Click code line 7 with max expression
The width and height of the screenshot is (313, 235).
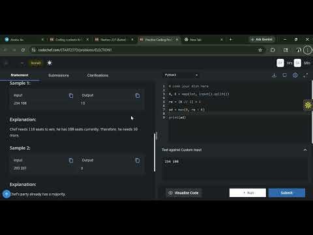[186, 110]
